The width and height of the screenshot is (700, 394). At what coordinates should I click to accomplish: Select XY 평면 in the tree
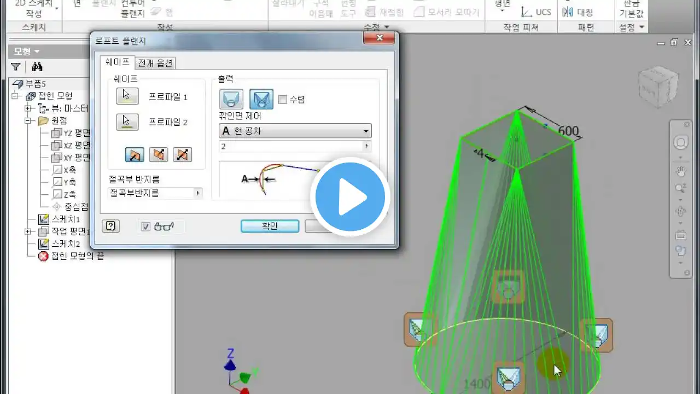[x=72, y=158]
